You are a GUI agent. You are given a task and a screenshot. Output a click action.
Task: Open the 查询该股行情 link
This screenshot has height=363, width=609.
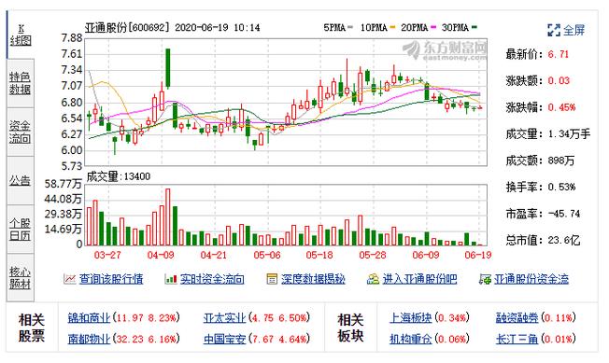tap(111, 279)
